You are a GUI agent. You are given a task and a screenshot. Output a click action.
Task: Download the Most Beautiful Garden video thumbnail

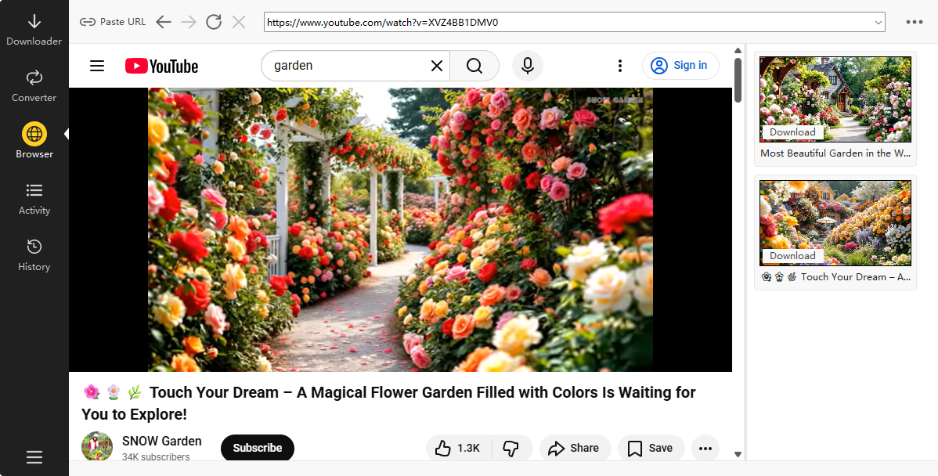tap(792, 132)
